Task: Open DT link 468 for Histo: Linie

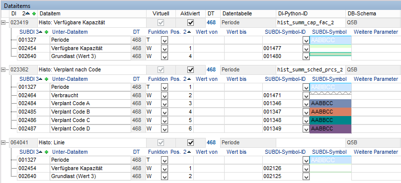Action: pos(211,142)
